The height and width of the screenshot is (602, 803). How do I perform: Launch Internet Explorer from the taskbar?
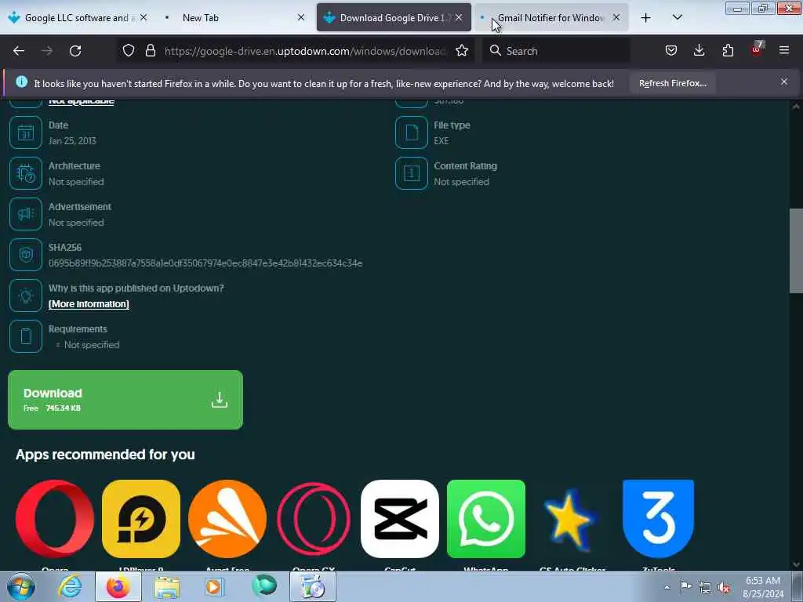70,586
